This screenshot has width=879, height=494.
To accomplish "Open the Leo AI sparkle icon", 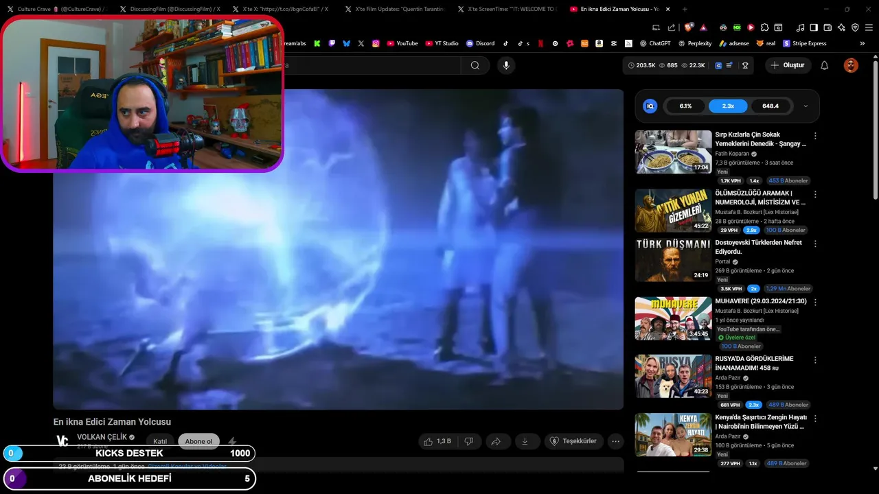I will pyautogui.click(x=841, y=27).
